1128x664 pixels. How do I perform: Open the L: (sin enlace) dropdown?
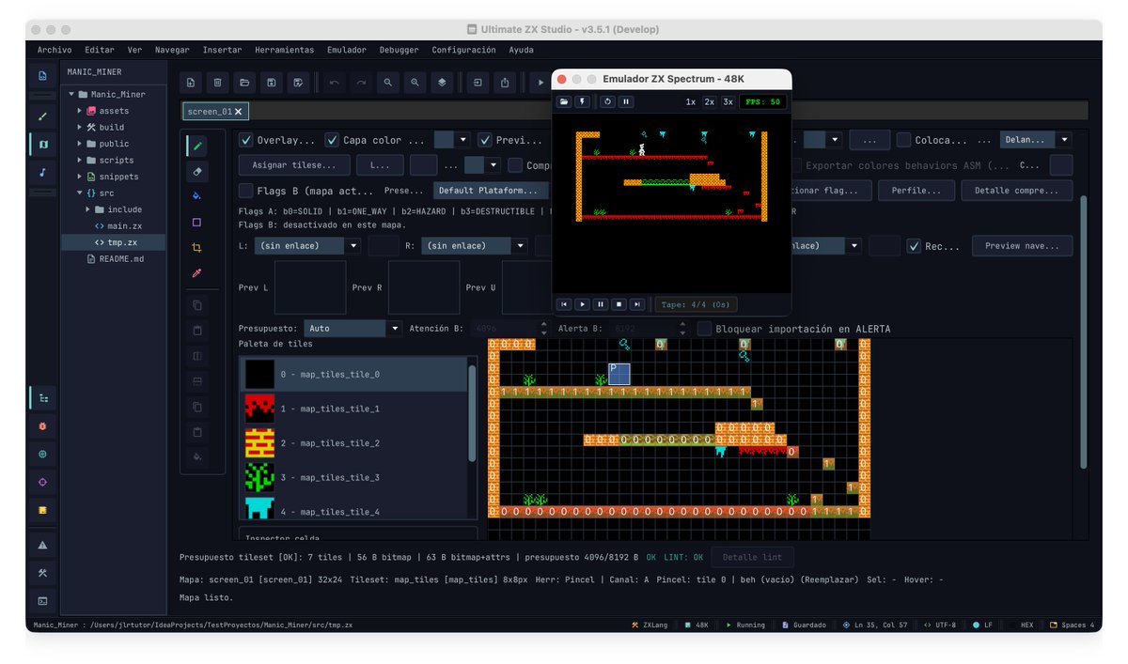click(x=307, y=246)
